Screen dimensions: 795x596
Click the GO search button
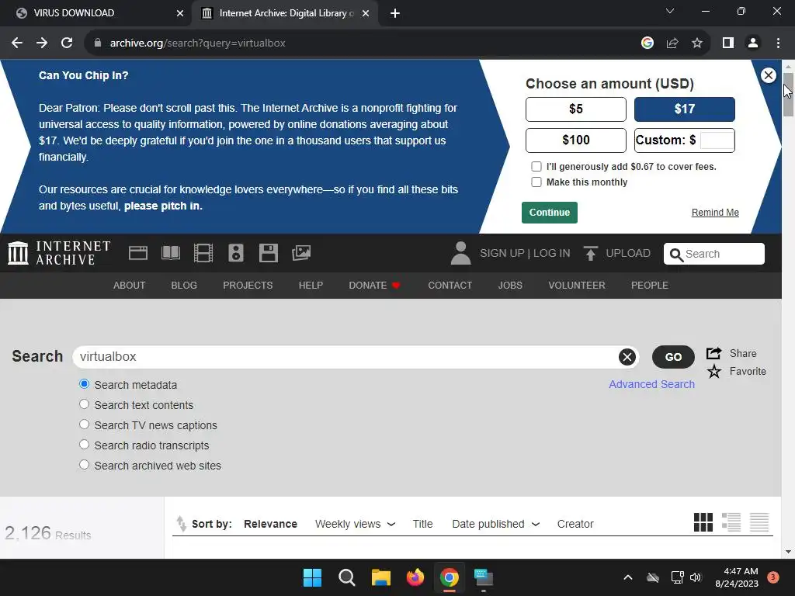[673, 357]
